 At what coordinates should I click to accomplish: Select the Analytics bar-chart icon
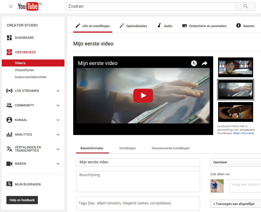[9, 134]
